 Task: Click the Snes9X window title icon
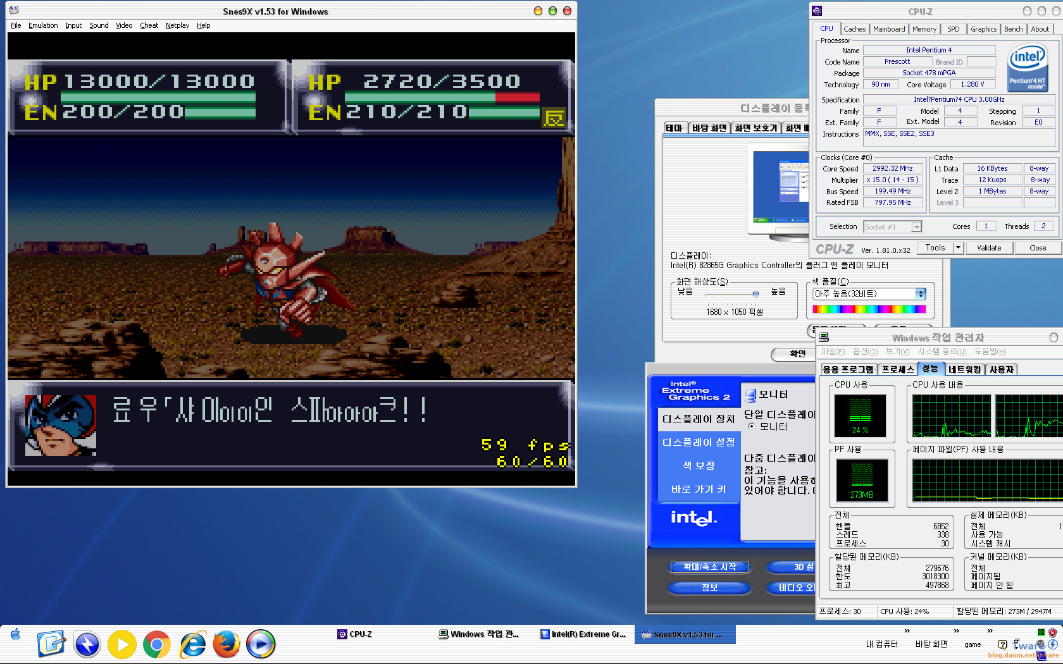click(x=14, y=11)
